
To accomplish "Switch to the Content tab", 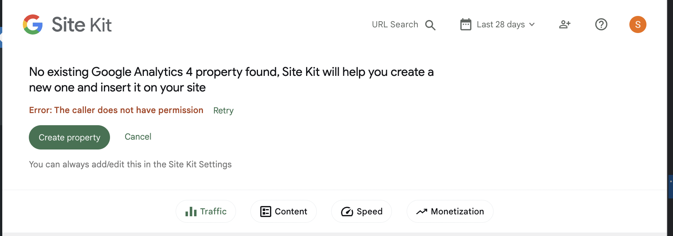I will pyautogui.click(x=283, y=211).
